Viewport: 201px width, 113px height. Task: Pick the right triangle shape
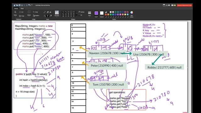[63, 14]
